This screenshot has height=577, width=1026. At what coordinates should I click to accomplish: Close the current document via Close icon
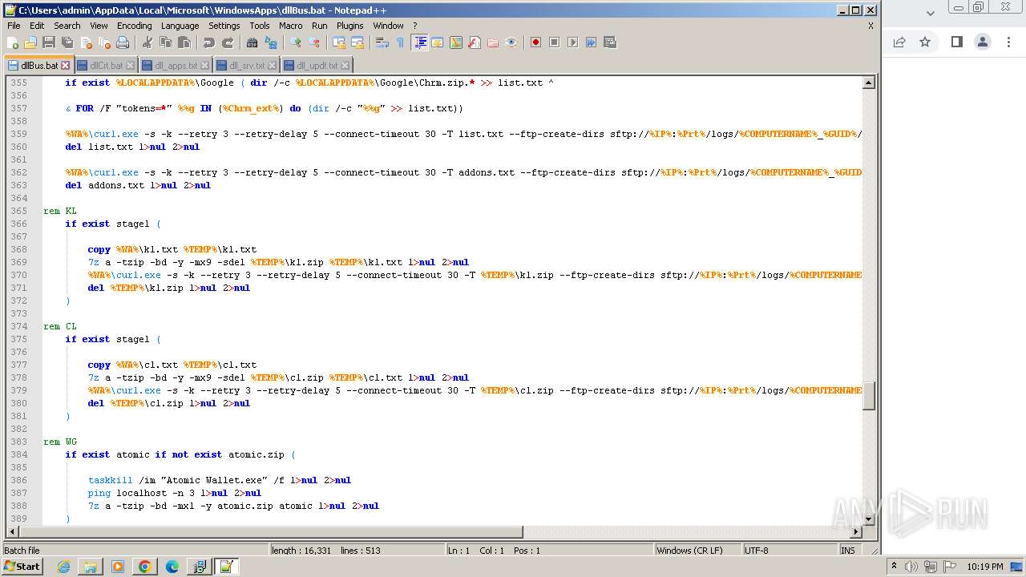[x=86, y=42]
